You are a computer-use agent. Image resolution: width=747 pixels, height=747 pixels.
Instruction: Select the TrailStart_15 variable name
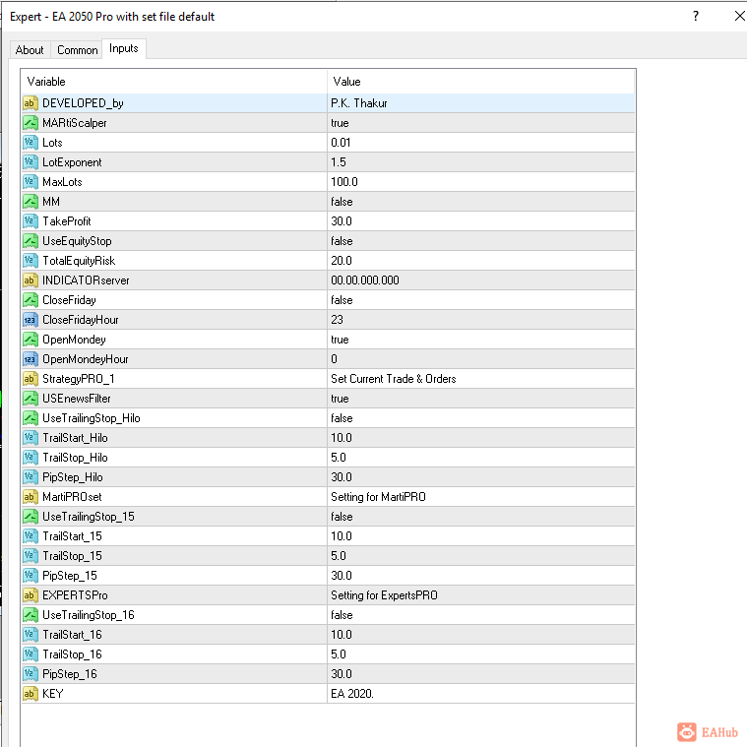(x=72, y=536)
